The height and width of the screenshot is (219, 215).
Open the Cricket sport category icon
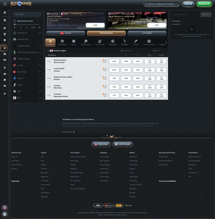136,42
